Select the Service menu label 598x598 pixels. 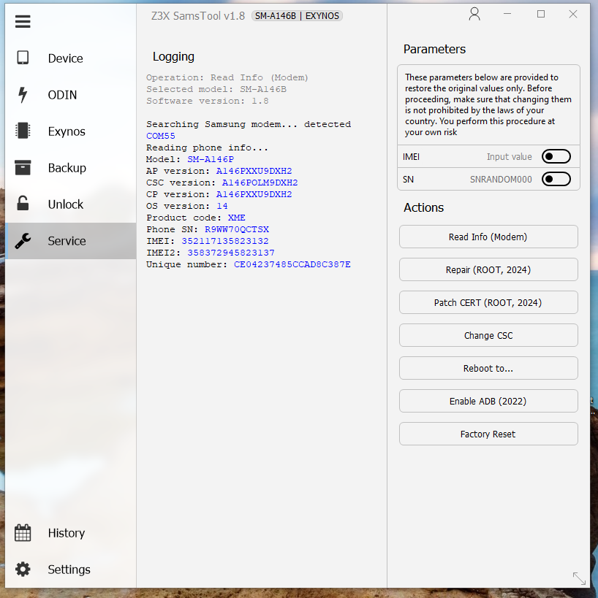tap(67, 241)
